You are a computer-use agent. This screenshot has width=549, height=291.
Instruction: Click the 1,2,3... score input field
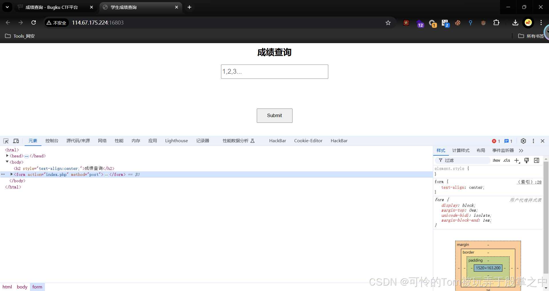click(x=274, y=71)
